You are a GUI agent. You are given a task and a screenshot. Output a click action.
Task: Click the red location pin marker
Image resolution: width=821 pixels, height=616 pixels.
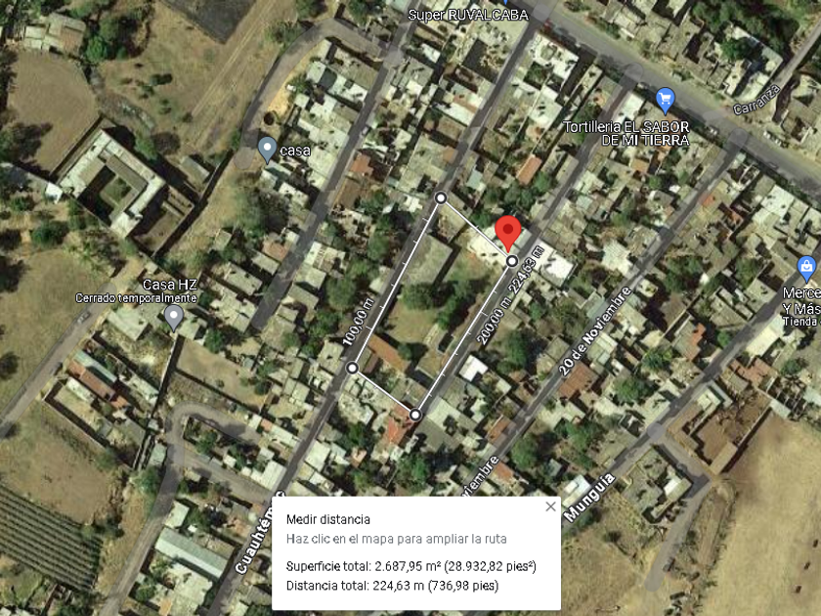click(508, 233)
